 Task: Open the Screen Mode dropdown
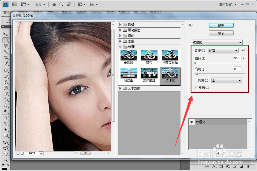[x=94, y=5]
